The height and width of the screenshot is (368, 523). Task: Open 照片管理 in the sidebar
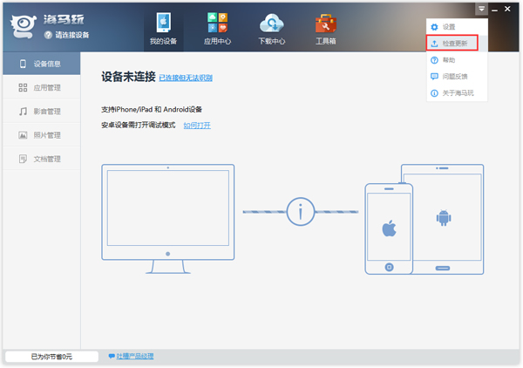tap(41, 135)
